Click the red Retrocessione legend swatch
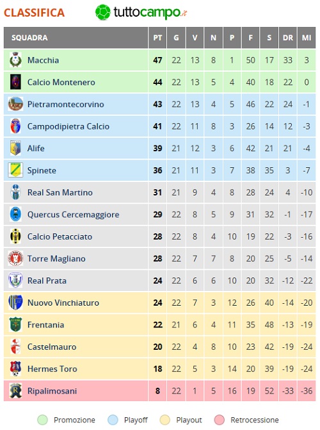Viewport: 320px width, 430px height. coord(219,420)
